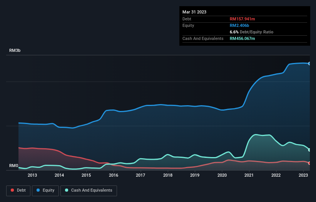Select the Debt endpoint marker on chart
Image resolution: width=316 pixels, height=202 pixels.
click(x=309, y=163)
